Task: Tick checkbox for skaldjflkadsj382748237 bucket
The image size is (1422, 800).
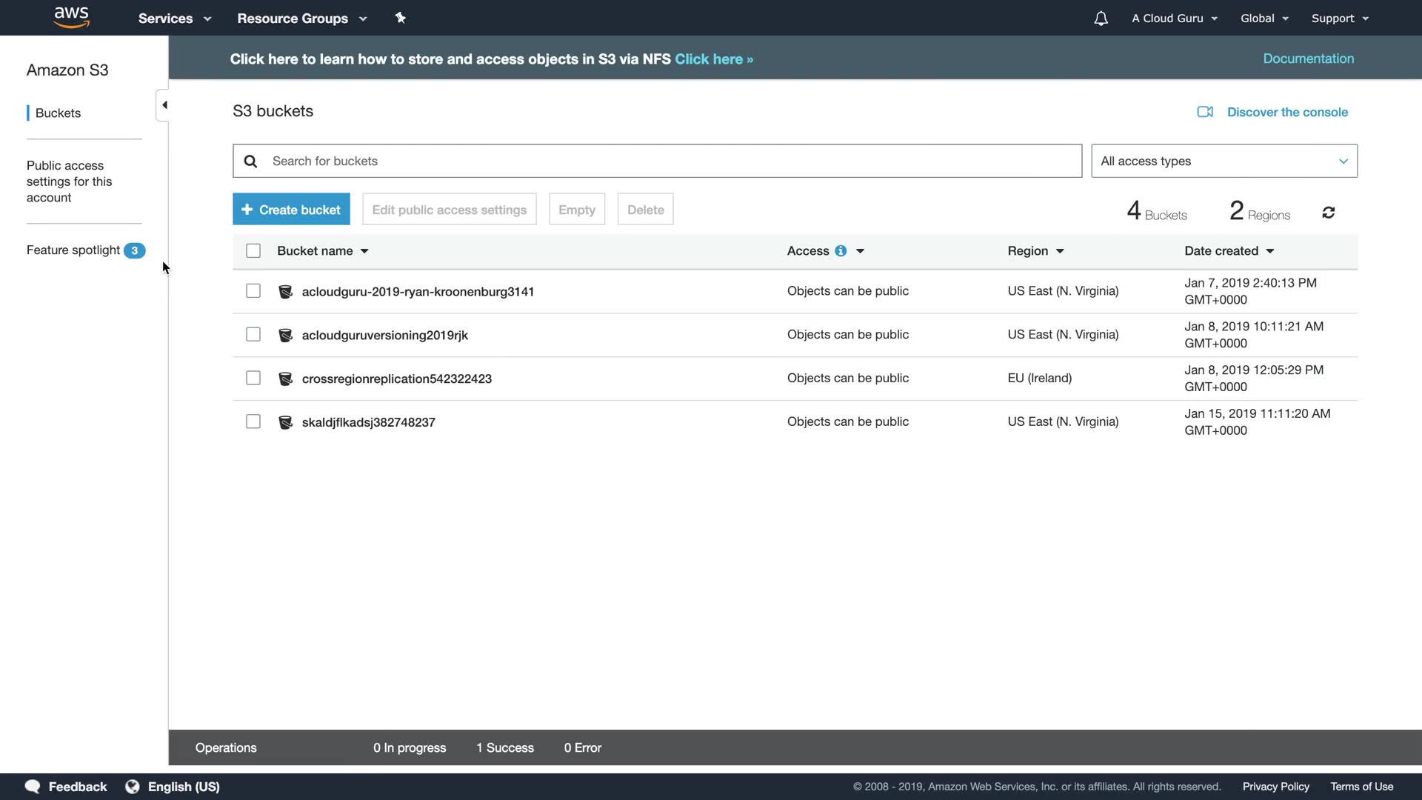Action: tap(253, 422)
